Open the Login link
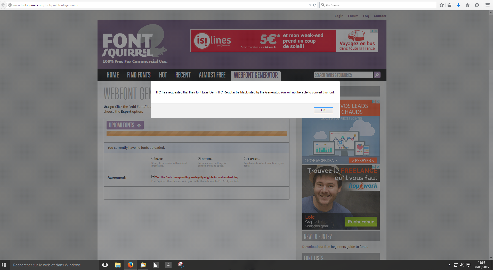493x270 pixels. tap(339, 16)
